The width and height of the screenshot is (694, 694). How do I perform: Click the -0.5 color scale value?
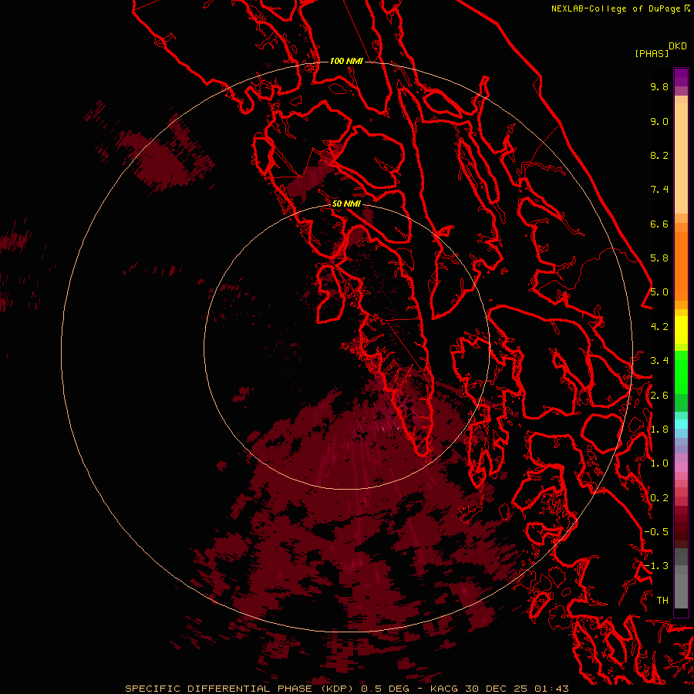pyautogui.click(x=656, y=532)
